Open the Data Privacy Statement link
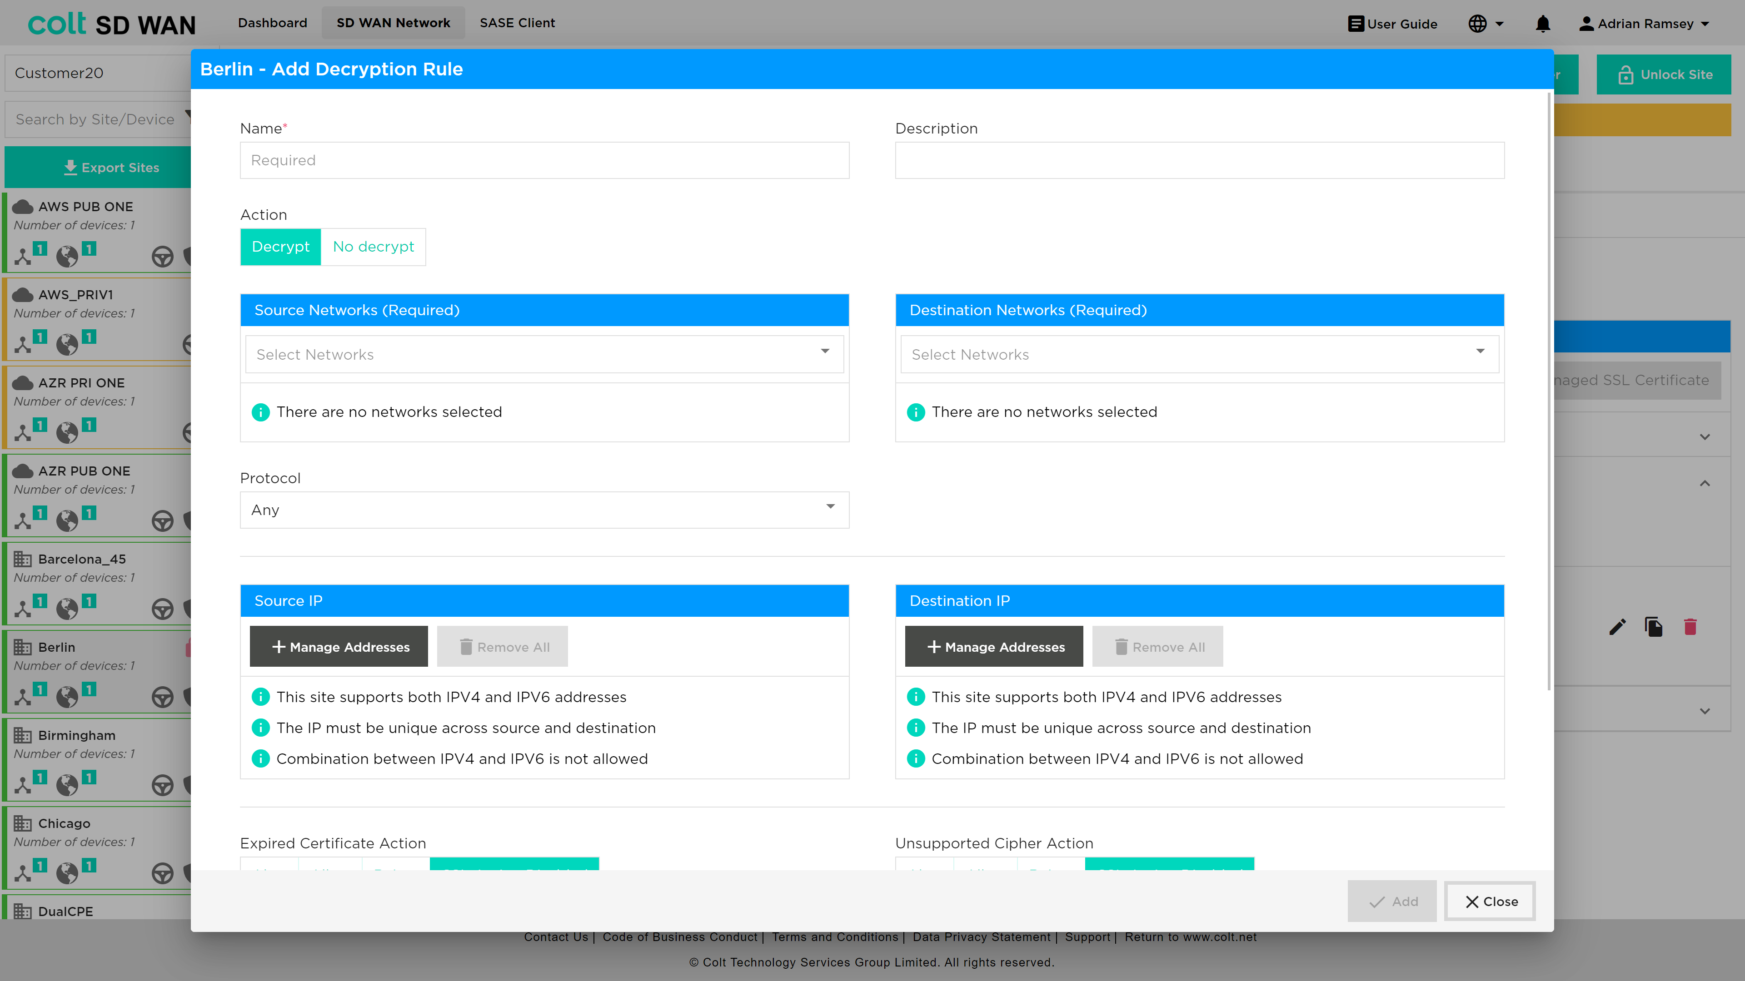The image size is (1745, 981). click(981, 937)
